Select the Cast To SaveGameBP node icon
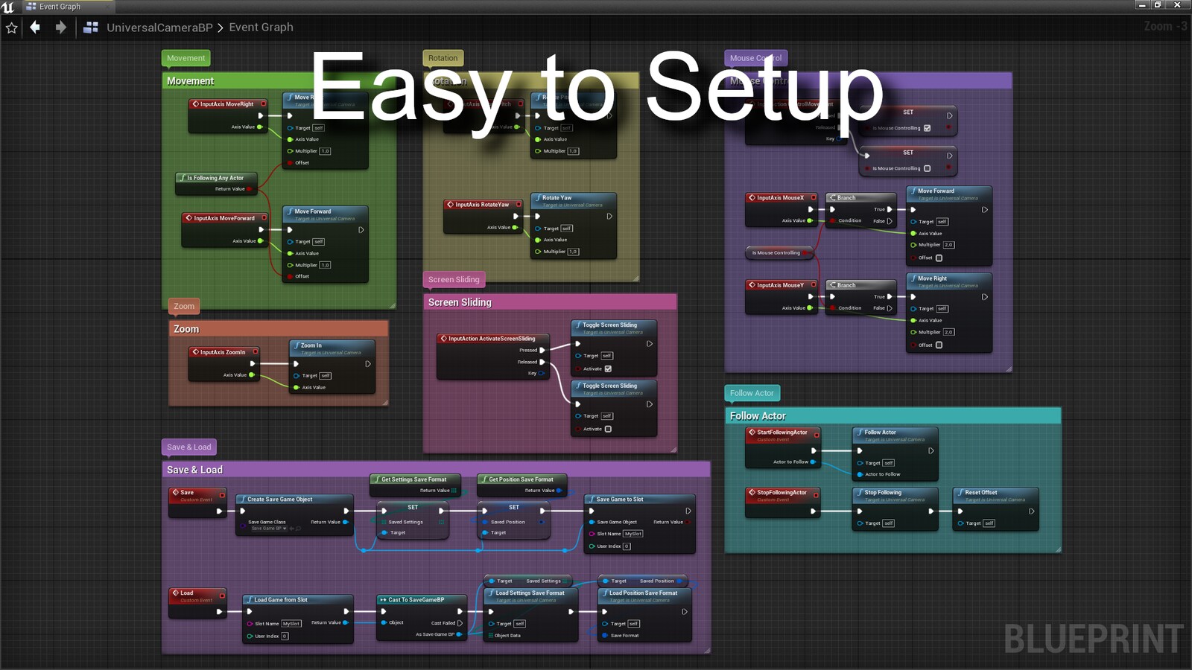 pos(385,599)
